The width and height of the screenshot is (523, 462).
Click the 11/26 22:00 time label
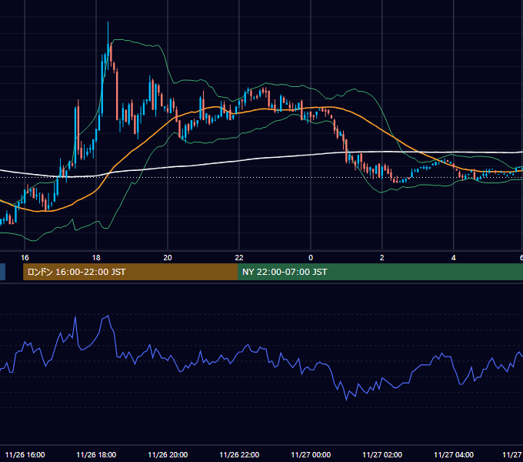(x=239, y=454)
